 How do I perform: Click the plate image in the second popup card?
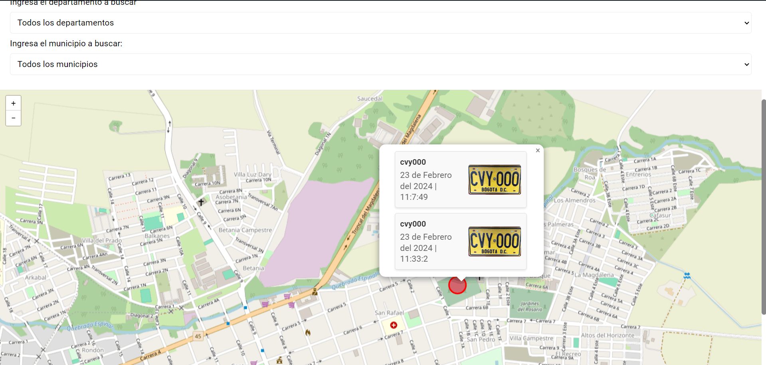tap(494, 242)
